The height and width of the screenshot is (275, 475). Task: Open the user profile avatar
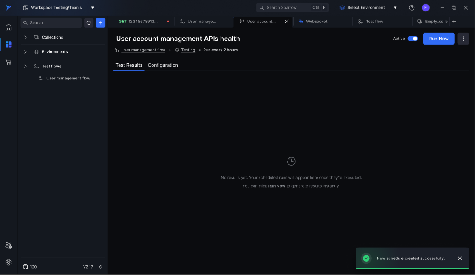425,8
